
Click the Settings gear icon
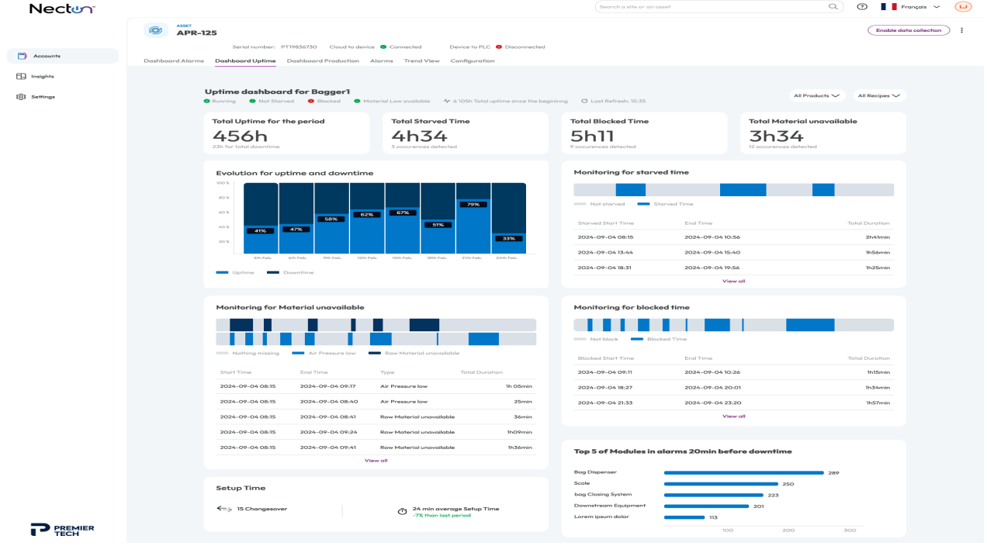pos(22,97)
